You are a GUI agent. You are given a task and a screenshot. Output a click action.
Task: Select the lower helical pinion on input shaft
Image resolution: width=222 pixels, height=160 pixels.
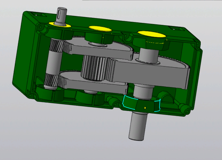click(x=51, y=80)
